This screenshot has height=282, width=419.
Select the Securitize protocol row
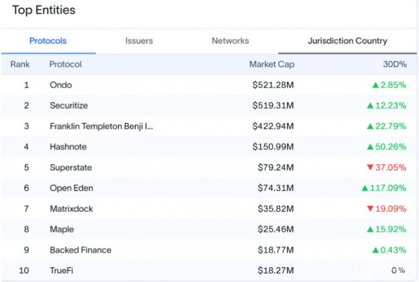click(x=68, y=106)
